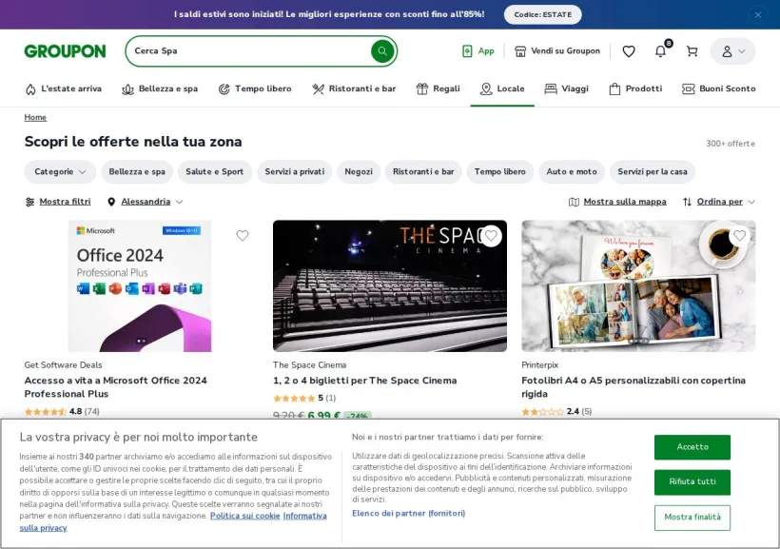Open Tempo libero in main navigation
Image resolution: width=780 pixels, height=549 pixels.
point(255,88)
